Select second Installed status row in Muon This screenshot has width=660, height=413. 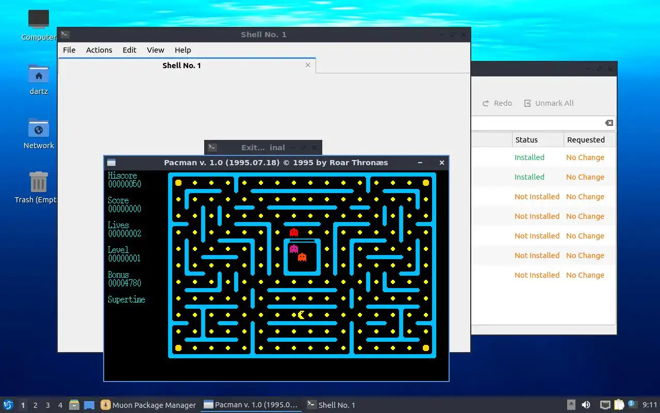tap(529, 177)
